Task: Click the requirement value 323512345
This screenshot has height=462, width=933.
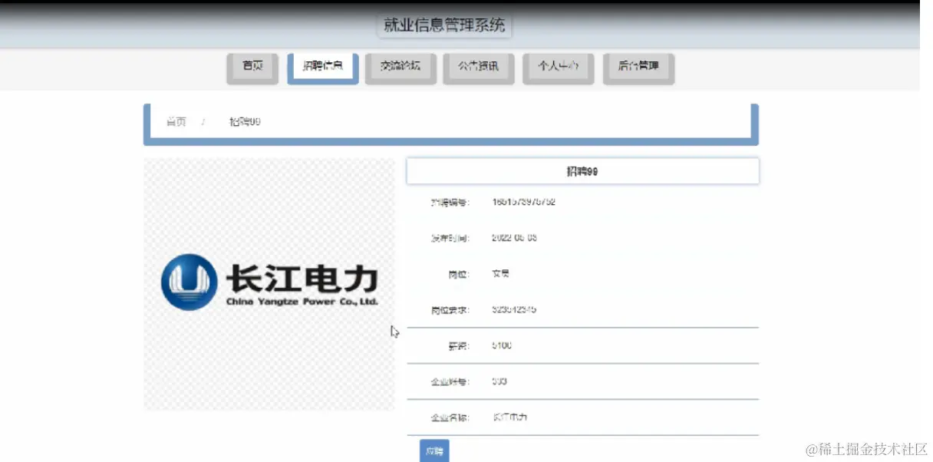Action: [x=514, y=310]
